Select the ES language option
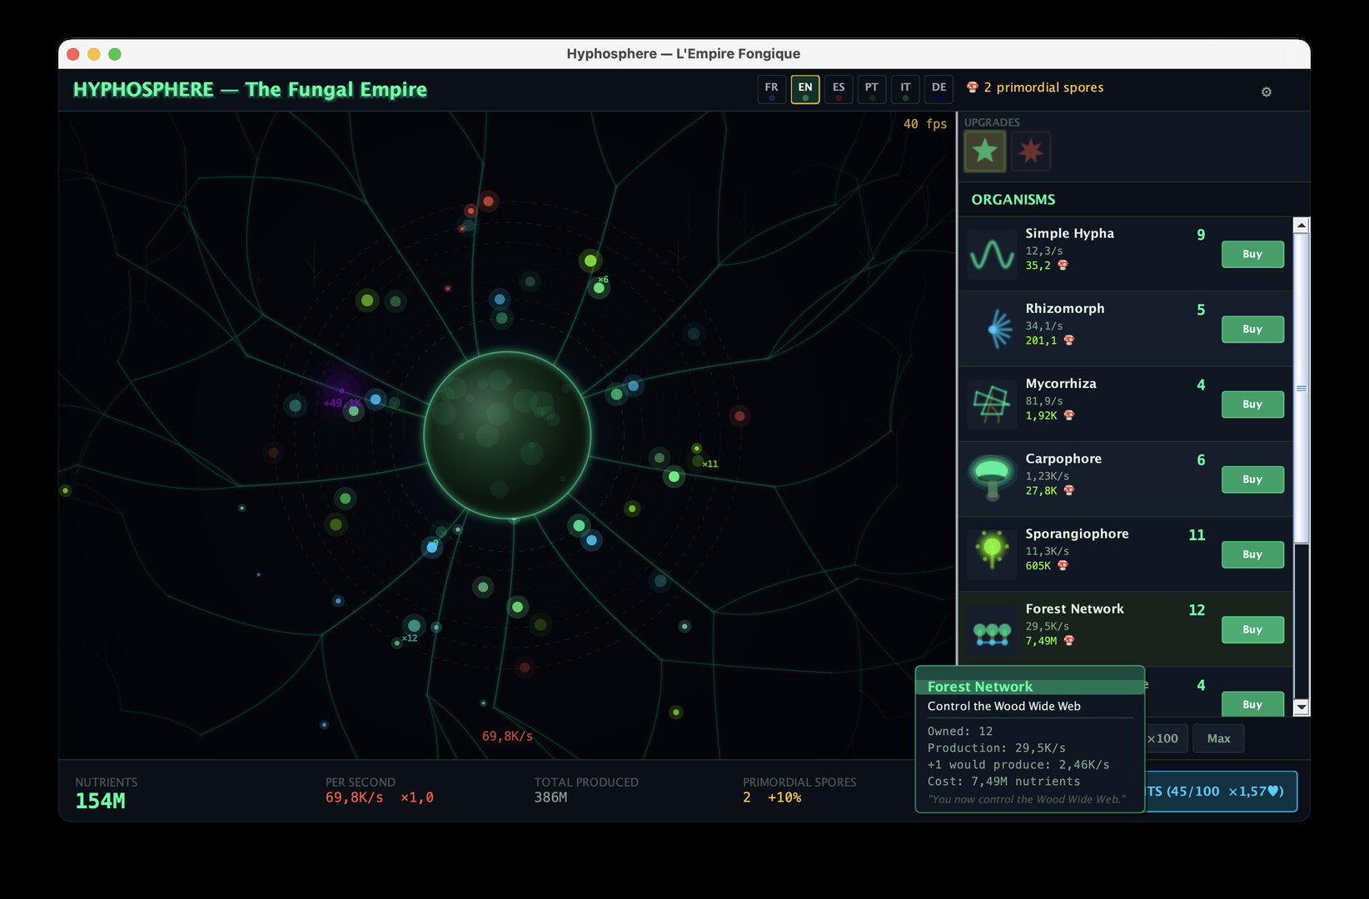Screen dimensions: 1369x899 (x=839, y=89)
